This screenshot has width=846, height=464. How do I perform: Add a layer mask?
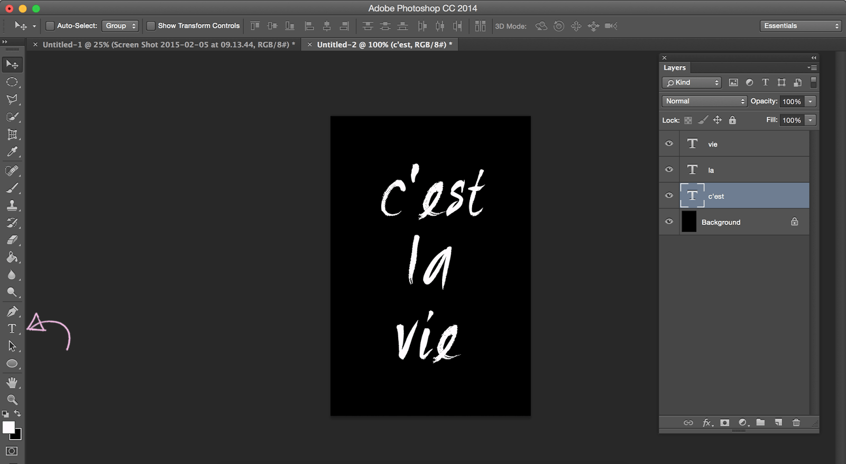pos(725,422)
